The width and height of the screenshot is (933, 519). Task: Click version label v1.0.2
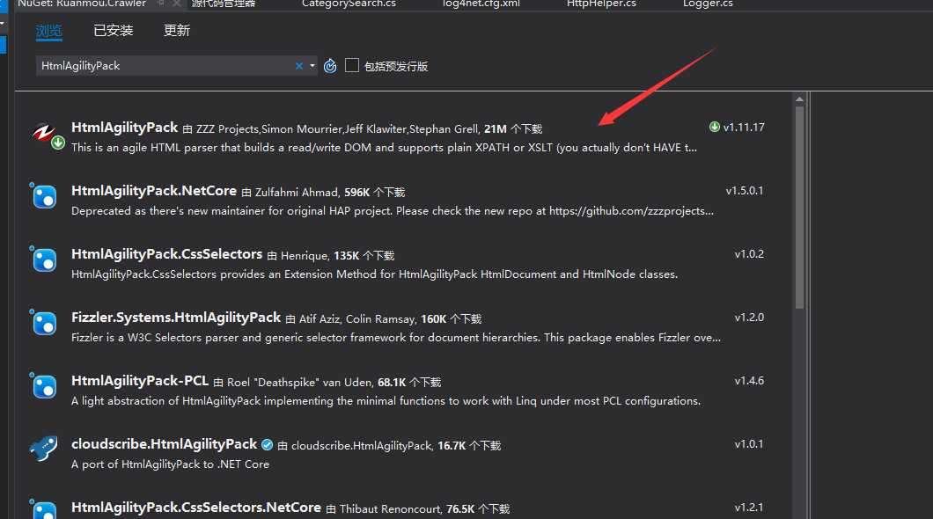coord(749,254)
